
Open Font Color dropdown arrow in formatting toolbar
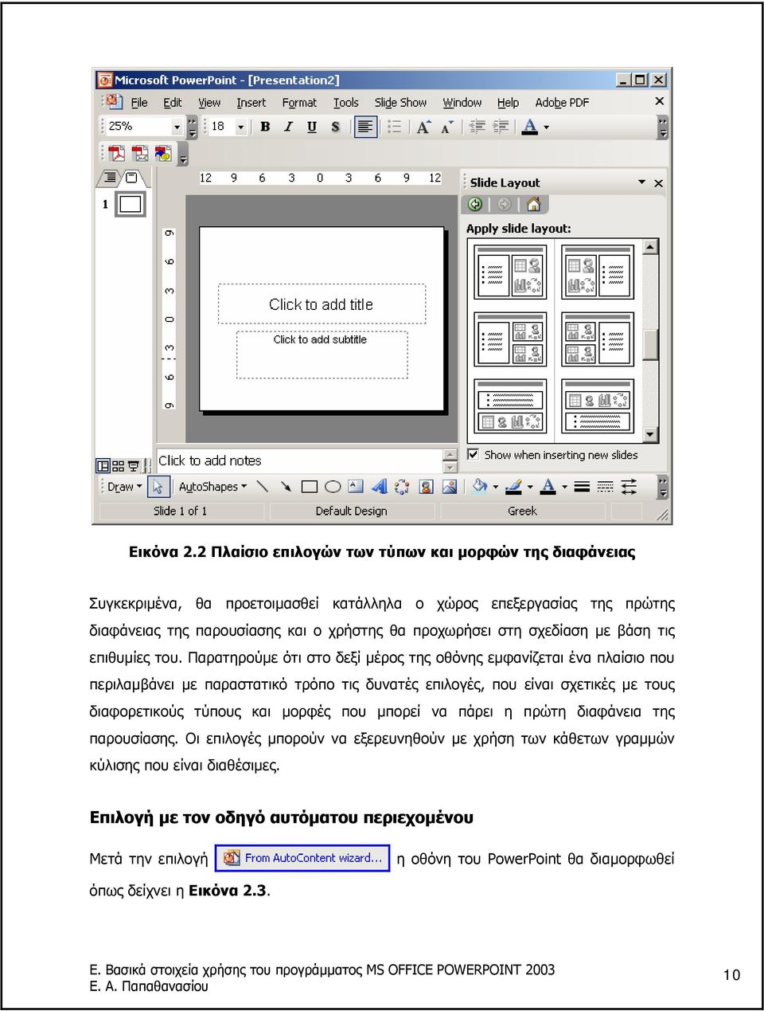click(x=546, y=127)
